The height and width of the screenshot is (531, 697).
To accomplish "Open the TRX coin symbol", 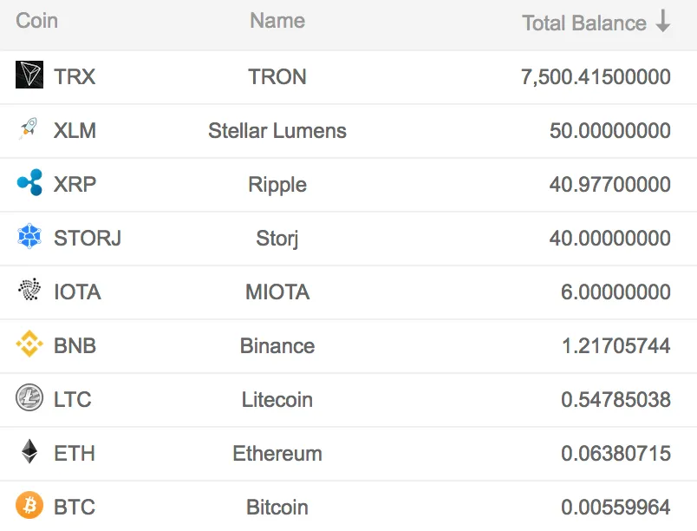I will (75, 76).
